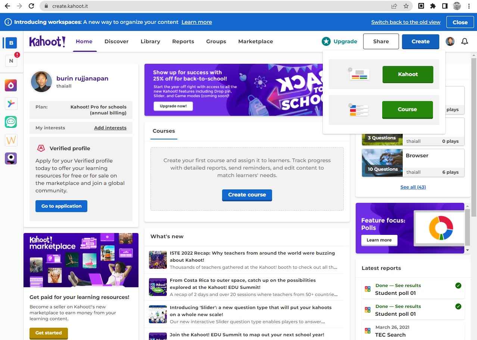477x340 pixels.
Task: Go to the Discover tab
Action: pos(116,41)
